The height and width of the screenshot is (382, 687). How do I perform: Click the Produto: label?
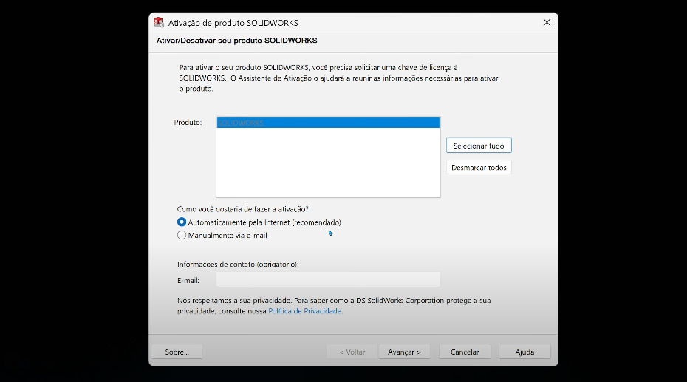click(x=188, y=123)
